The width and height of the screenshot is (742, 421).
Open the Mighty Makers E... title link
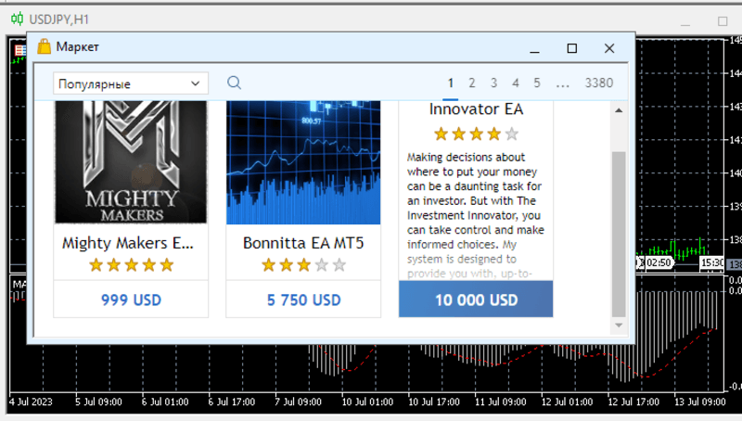[x=128, y=243]
